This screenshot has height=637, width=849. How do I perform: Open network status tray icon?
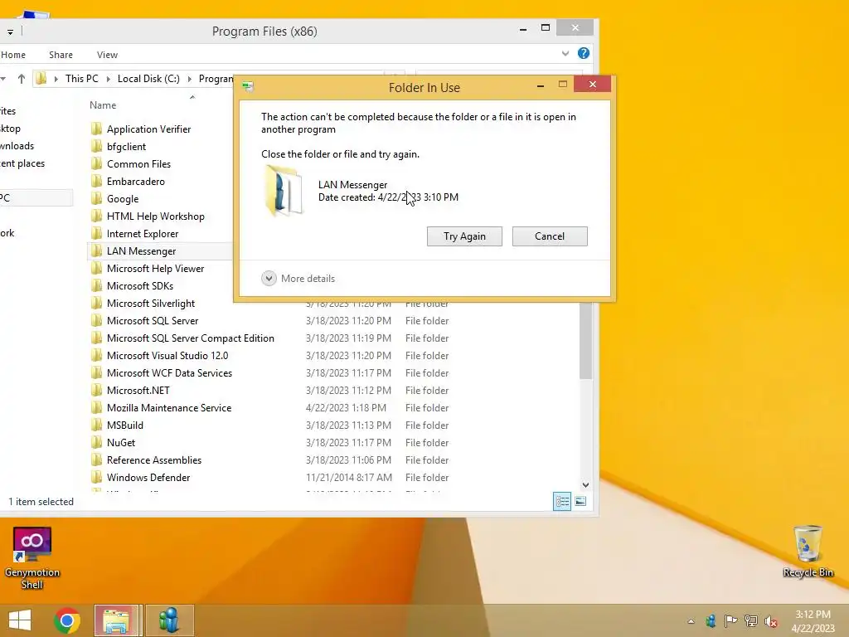pyautogui.click(x=751, y=621)
